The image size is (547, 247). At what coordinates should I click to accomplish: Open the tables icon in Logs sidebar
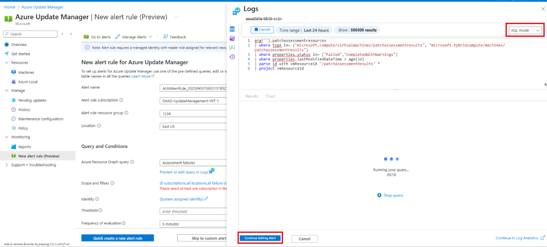click(232, 29)
